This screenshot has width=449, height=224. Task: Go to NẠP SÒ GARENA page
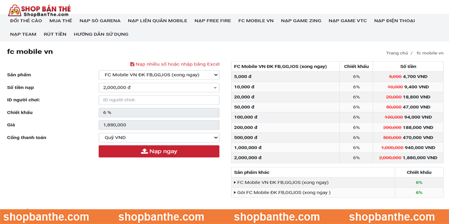[x=100, y=21]
